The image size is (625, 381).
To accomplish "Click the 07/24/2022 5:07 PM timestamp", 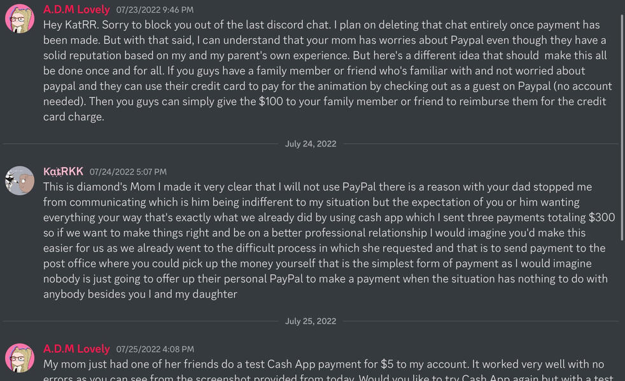I will (128, 172).
